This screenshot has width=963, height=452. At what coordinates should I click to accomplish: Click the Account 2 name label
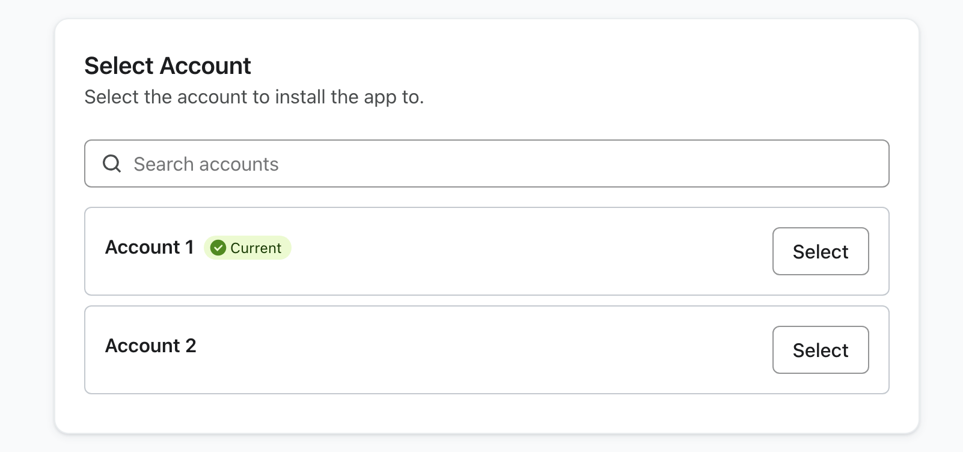coord(150,346)
